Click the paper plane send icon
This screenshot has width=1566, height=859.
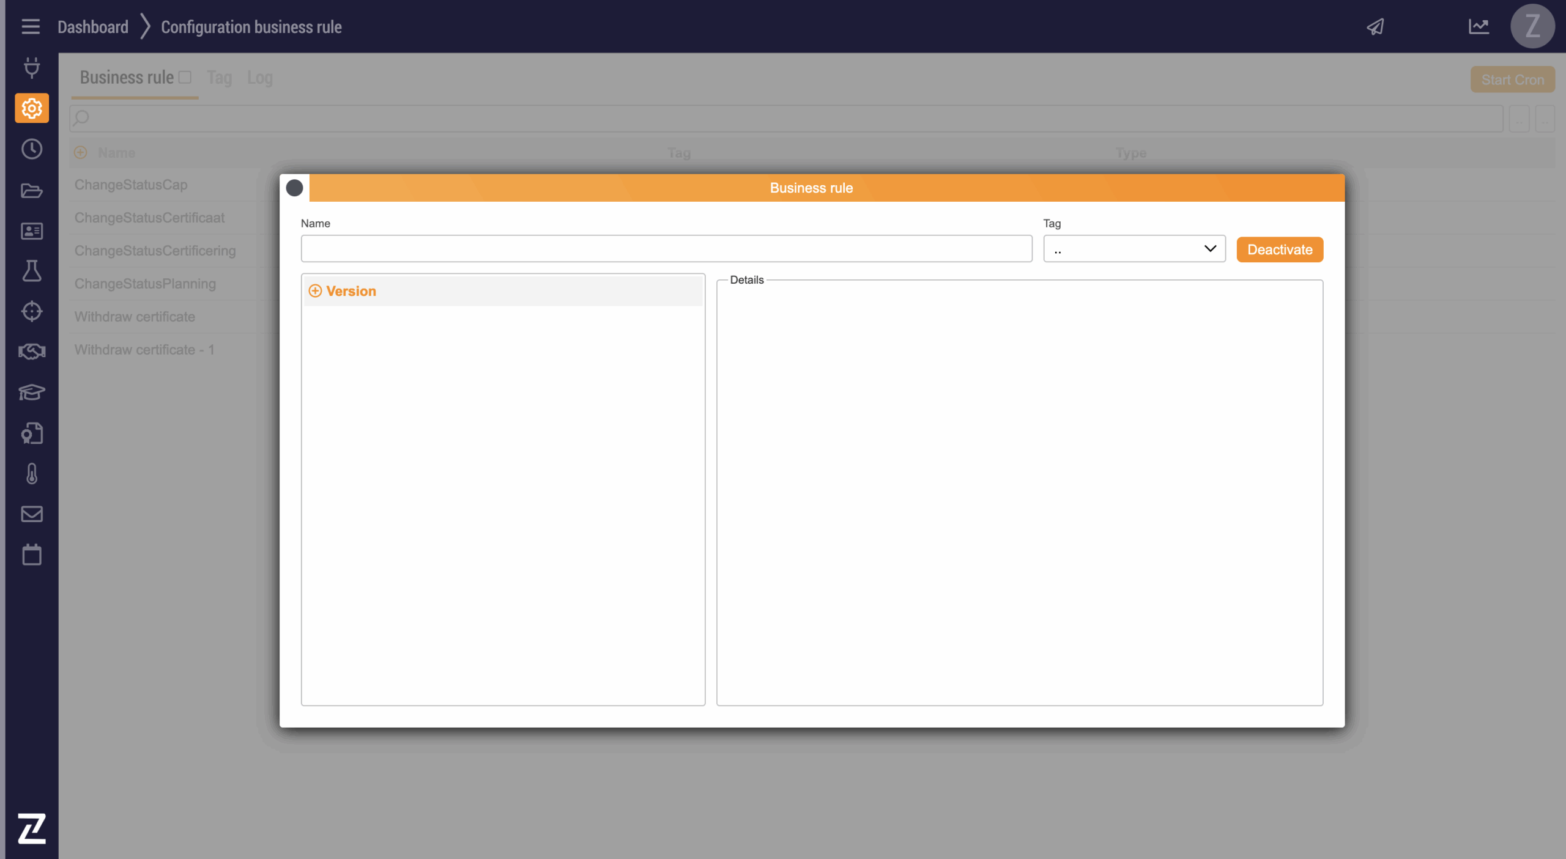[1375, 27]
